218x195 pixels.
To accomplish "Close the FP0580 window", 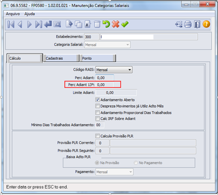I will (x=207, y=4).
